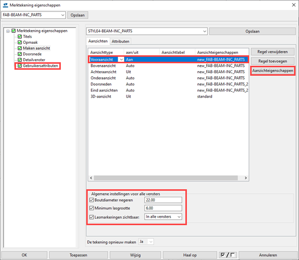Toggle the Merktekening eigenschappen root checkbox
Image resolution: width=299 pixels, height=260 pixels.
click(13, 31)
